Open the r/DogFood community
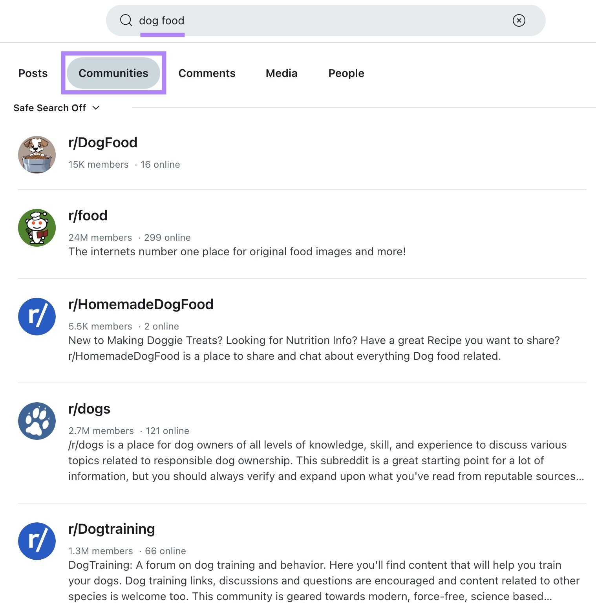The height and width of the screenshot is (608, 596). coord(102,142)
